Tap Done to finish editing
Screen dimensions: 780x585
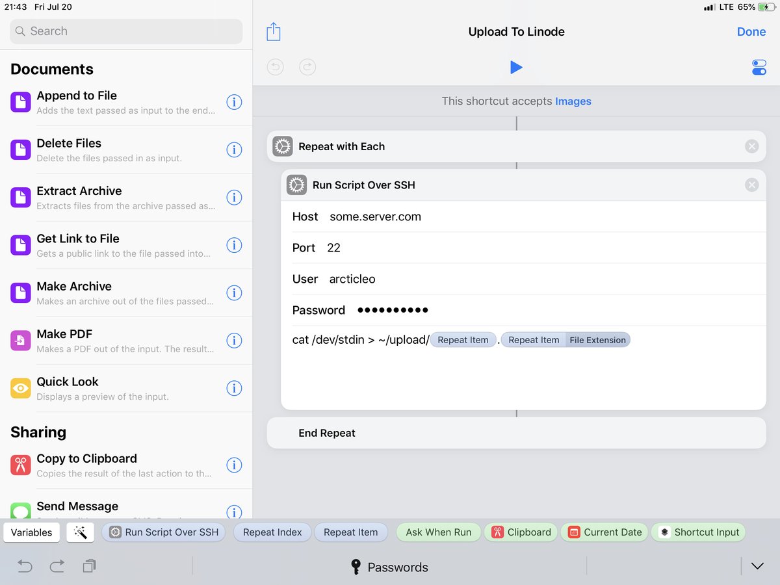tap(751, 32)
